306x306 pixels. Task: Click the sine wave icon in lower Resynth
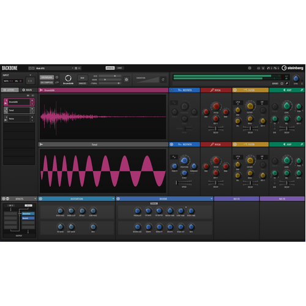point(174,157)
